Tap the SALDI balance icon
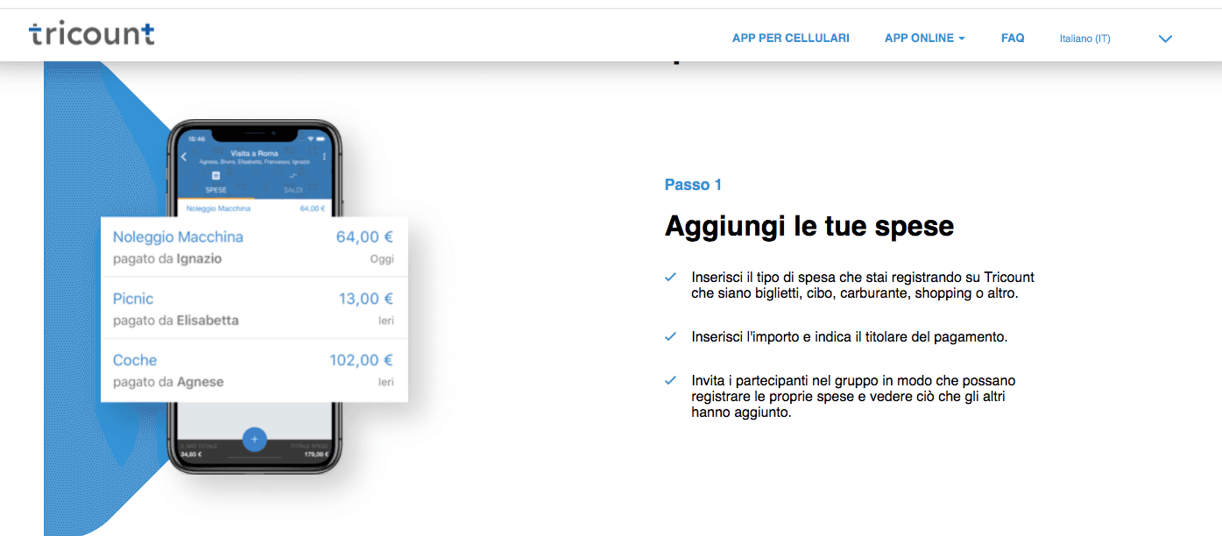The width and height of the screenshot is (1222, 536). (x=293, y=176)
